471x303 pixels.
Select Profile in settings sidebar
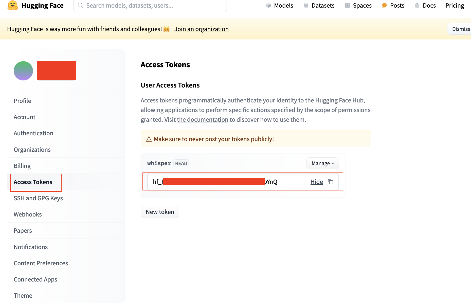click(66, 101)
